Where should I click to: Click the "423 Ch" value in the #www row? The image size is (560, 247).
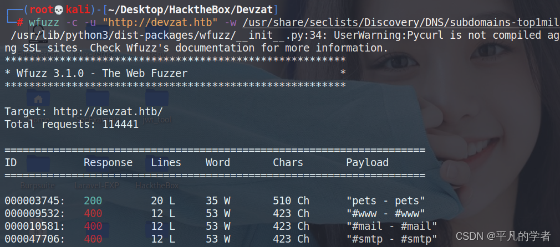tap(292, 214)
